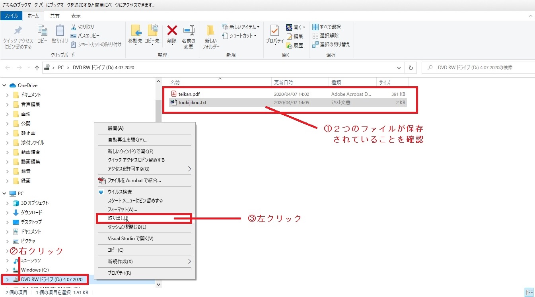The image size is (535, 297).
Task: Select ダウンロード folder in navigation pane
Action: [31, 212]
